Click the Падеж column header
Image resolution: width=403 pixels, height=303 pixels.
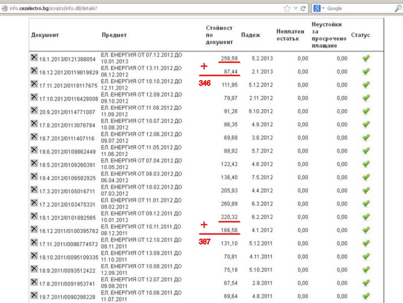(251, 35)
